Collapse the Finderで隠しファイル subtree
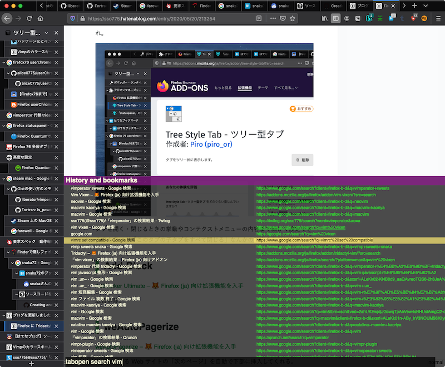The image size is (445, 367). tap(8, 252)
